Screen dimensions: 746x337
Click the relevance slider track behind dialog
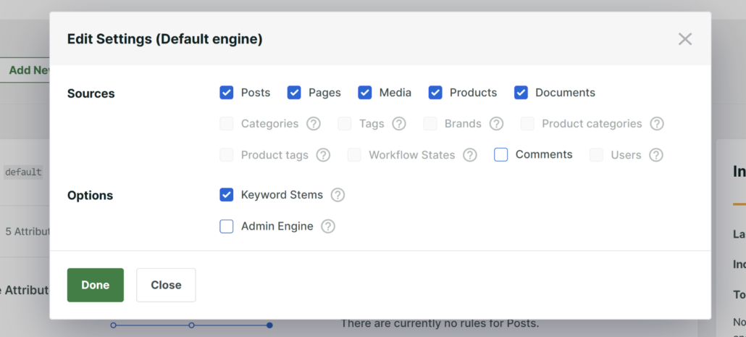coord(191,325)
